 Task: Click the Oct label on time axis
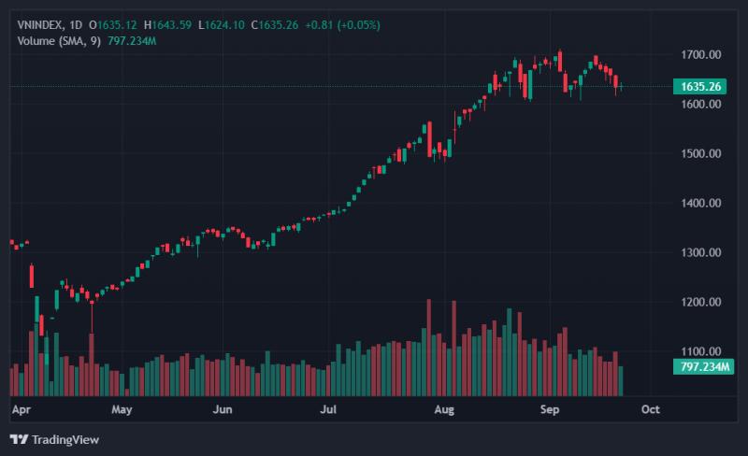[650, 409]
